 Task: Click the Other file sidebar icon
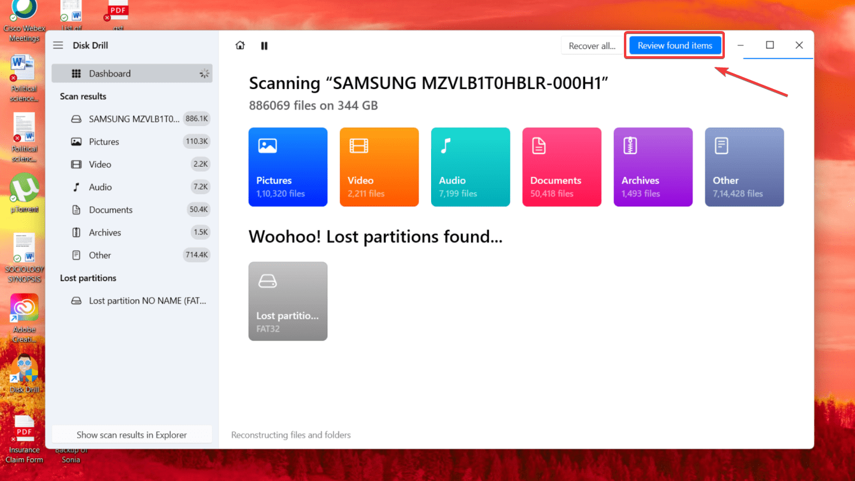(x=76, y=255)
